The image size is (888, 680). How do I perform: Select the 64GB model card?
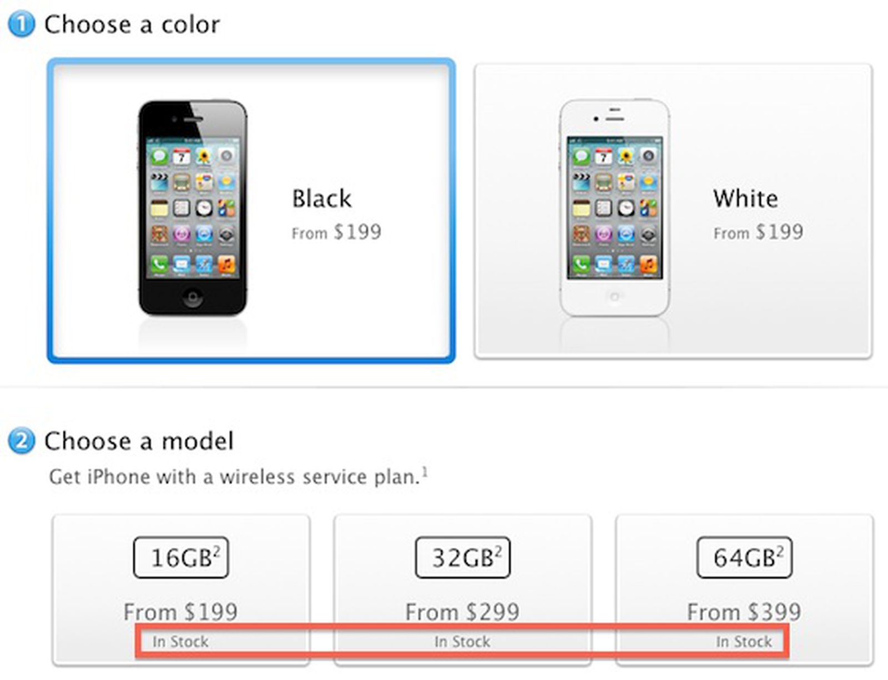[744, 588]
